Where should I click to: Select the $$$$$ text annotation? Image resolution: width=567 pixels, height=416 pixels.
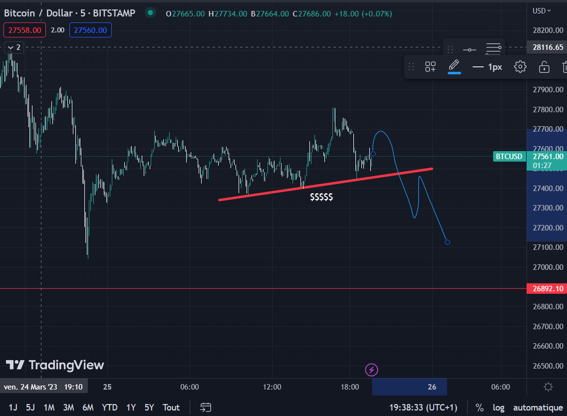click(321, 197)
